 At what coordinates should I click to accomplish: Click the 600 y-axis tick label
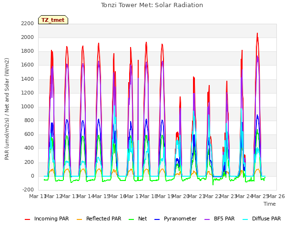pyautogui.click(x=29, y=134)
